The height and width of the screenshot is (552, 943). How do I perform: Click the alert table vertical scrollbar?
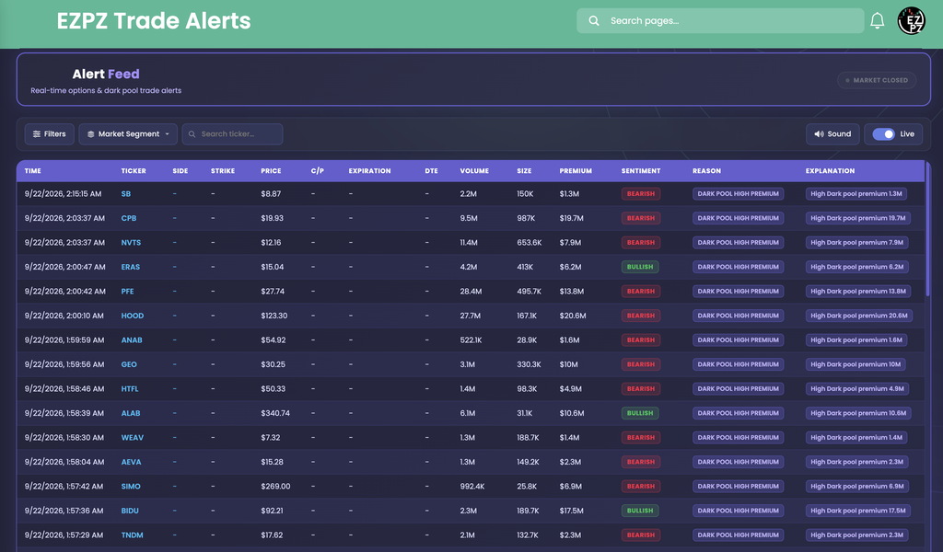pyautogui.click(x=927, y=228)
